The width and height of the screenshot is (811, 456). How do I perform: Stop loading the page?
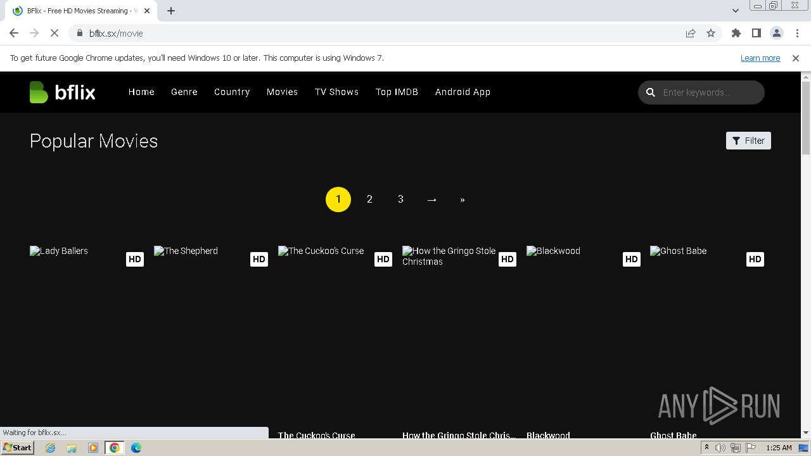[54, 33]
